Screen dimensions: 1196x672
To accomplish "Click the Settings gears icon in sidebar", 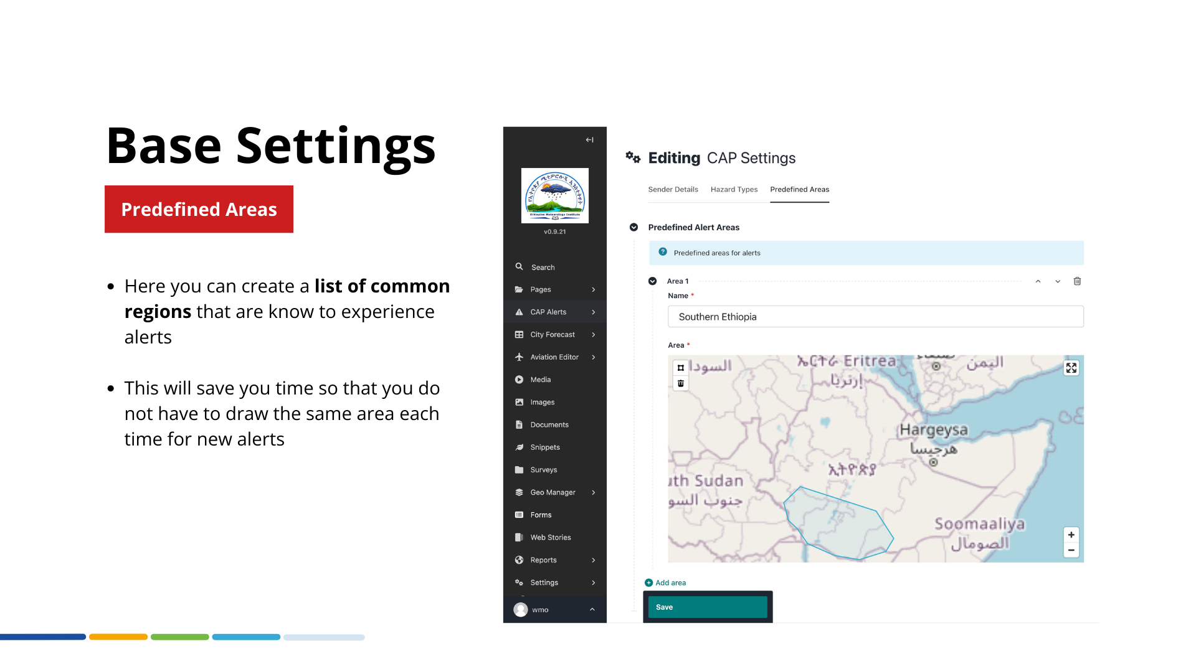I will [x=519, y=582].
